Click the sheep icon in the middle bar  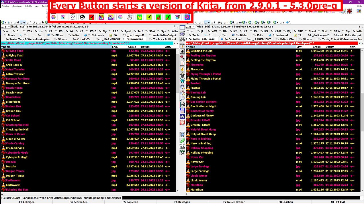pos(182,75)
